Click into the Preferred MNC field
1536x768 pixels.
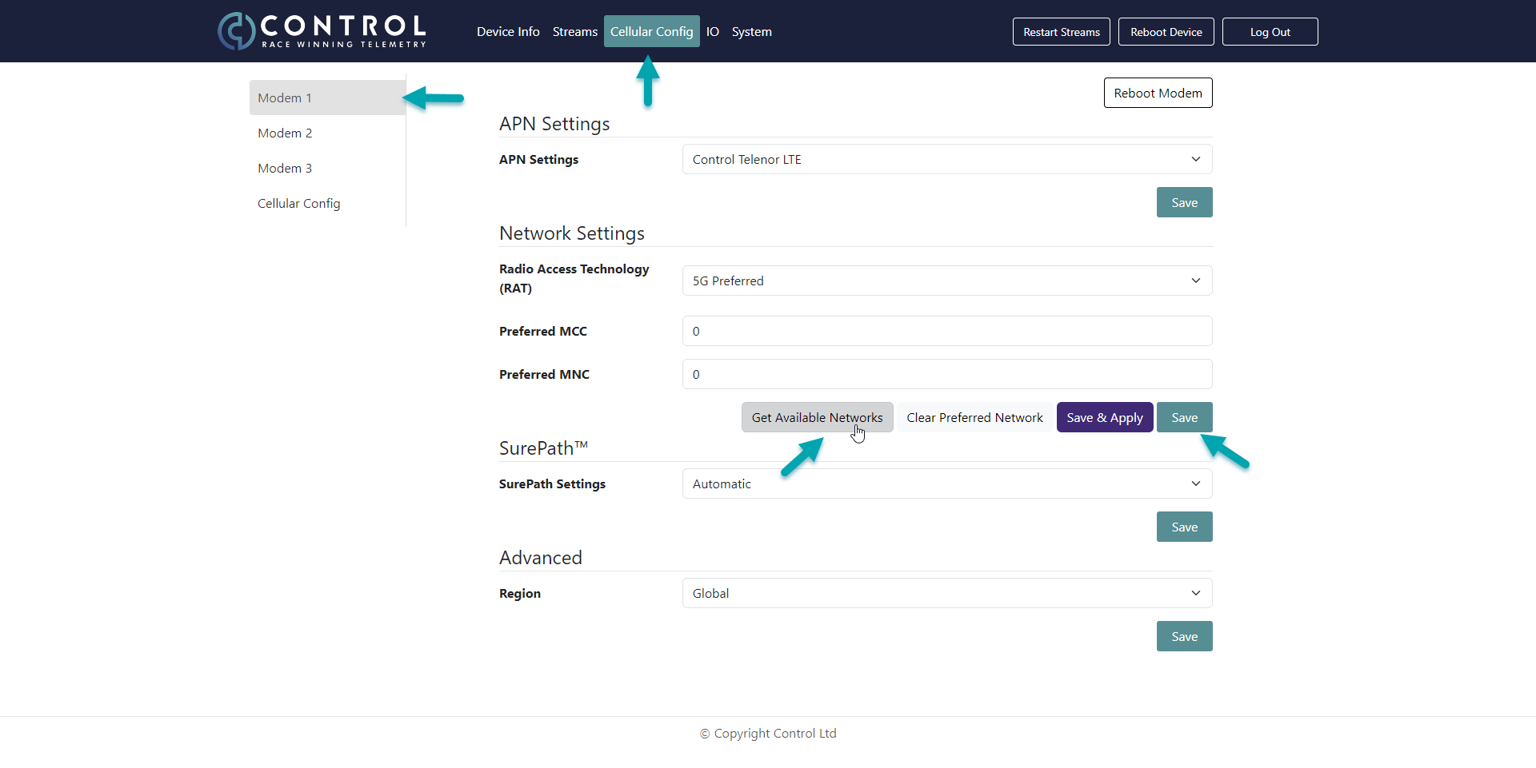coord(946,375)
